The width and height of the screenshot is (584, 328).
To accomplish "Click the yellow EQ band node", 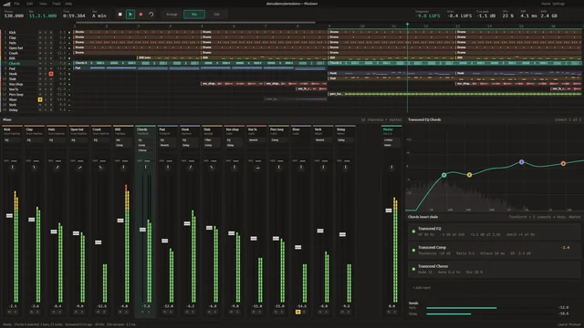I will coord(469,175).
